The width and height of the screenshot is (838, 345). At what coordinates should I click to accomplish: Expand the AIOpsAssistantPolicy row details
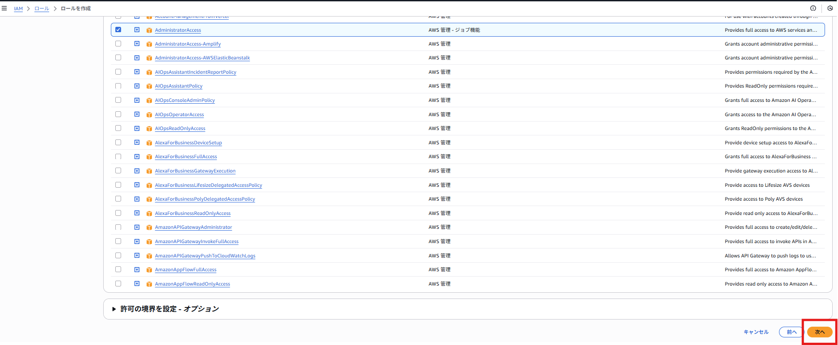click(137, 86)
